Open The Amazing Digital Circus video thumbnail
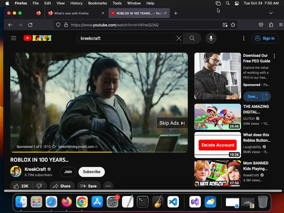The width and height of the screenshot is (284, 213). point(217,117)
